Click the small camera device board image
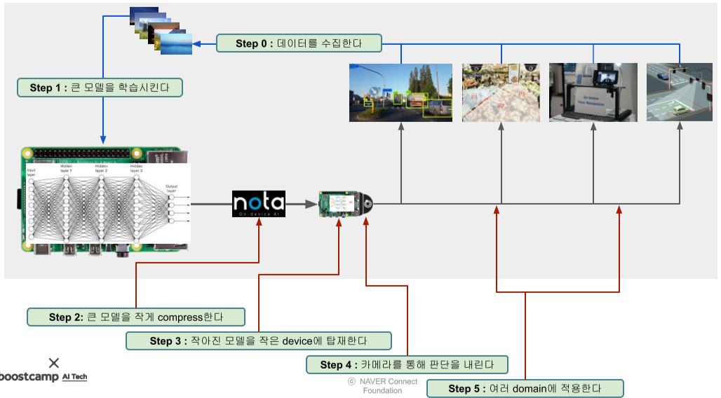Screen dimensions: 721x398 click(x=338, y=204)
